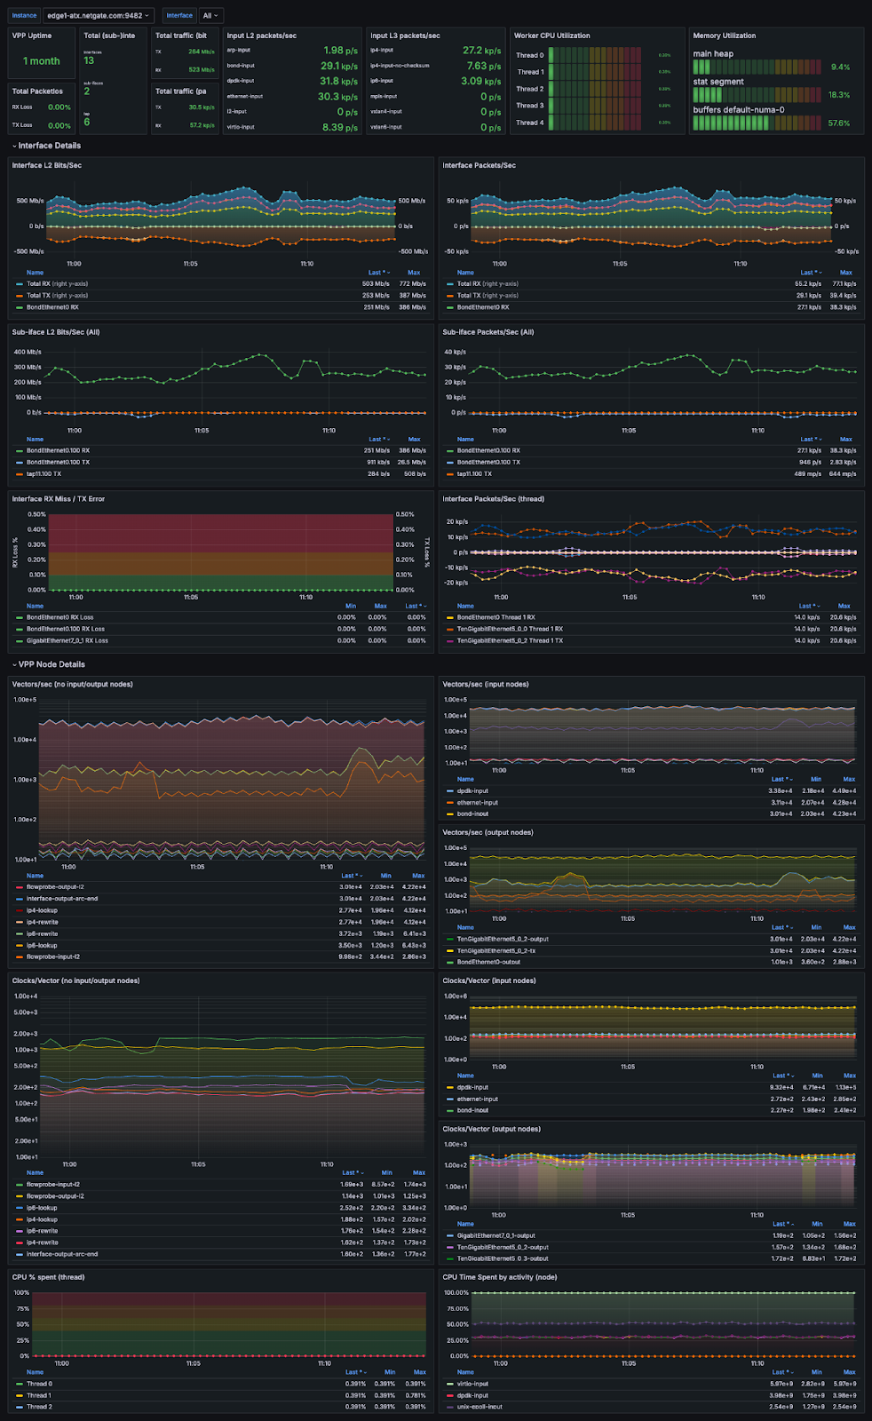Click flowprobe-output-l2 color icon in Vectors/sec legend

pyautogui.click(x=20, y=887)
